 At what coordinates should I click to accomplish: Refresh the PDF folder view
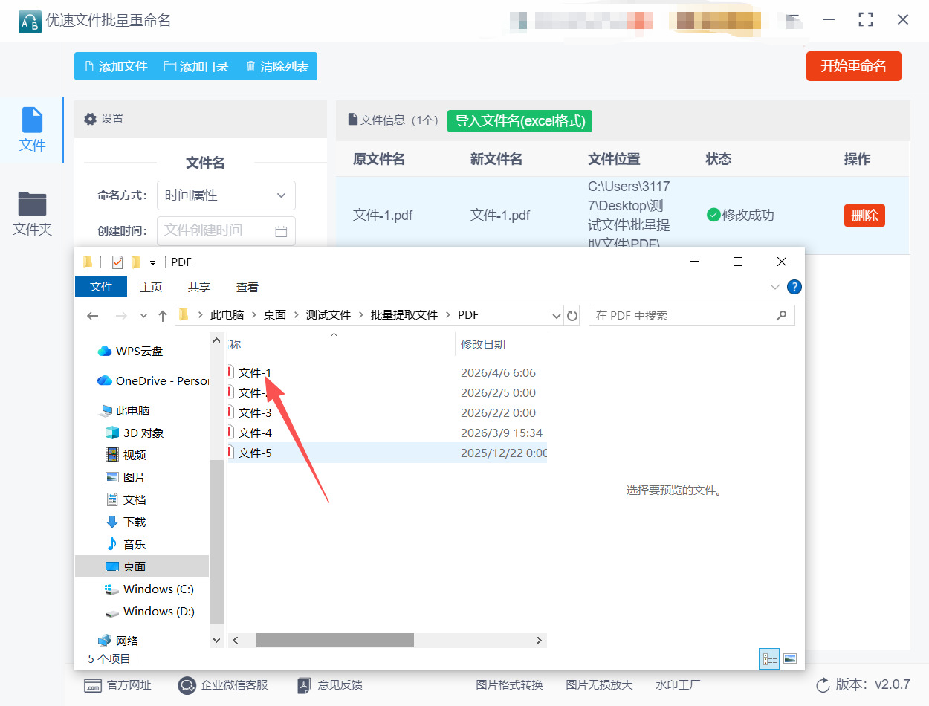[572, 316]
